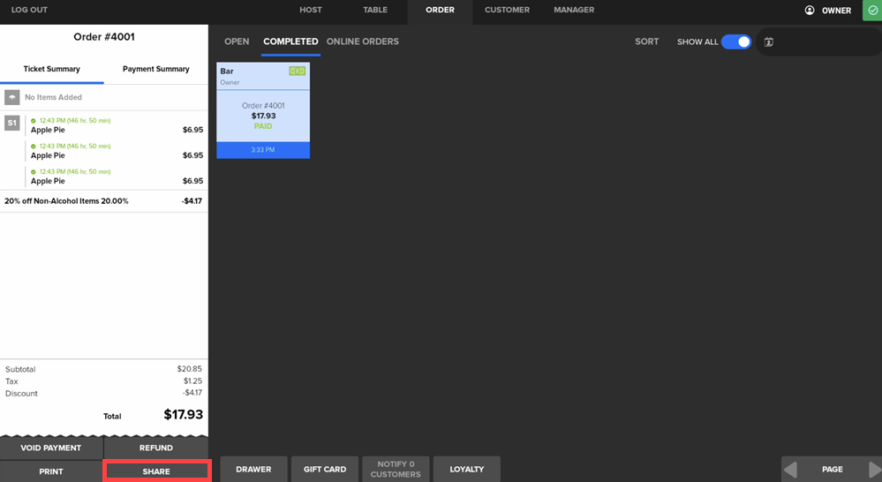Switch to Open orders tab
Screen dimensions: 882x482
point(237,41)
